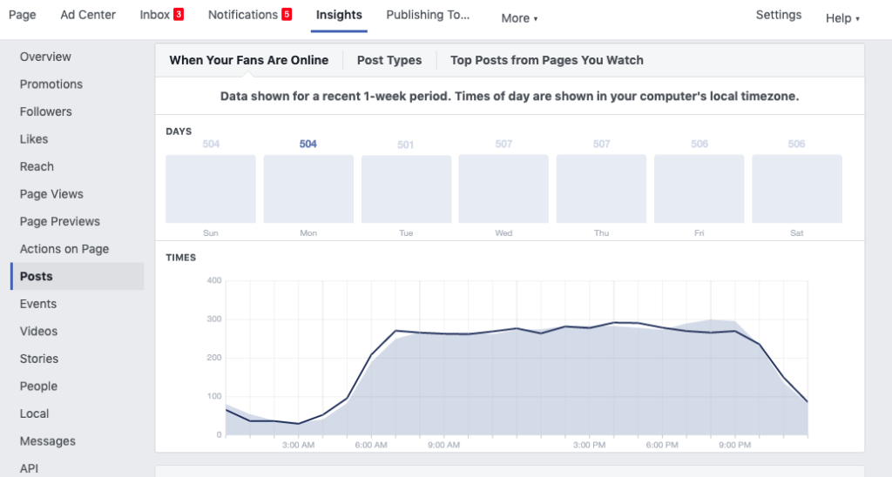The width and height of the screenshot is (892, 477).
Task: Open Actions on Page section
Action: tap(64, 249)
